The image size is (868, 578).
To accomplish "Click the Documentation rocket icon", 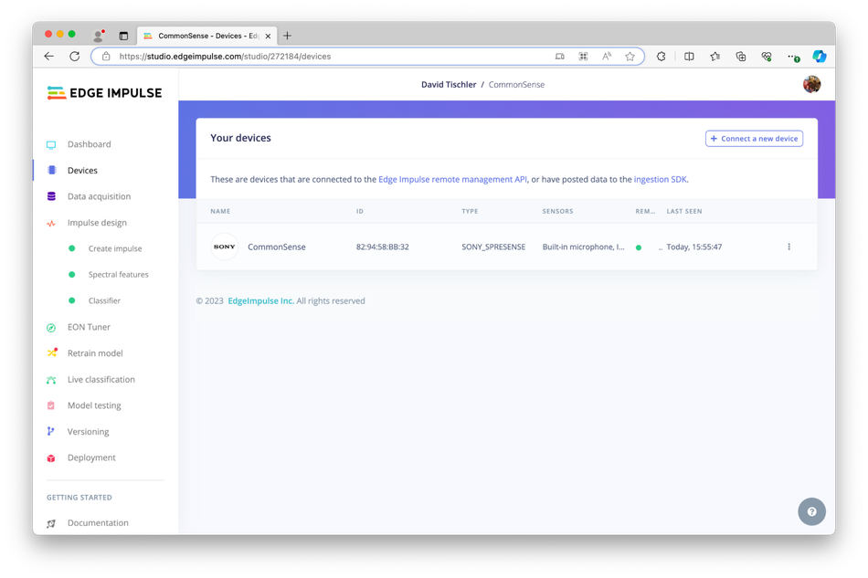I will point(51,523).
